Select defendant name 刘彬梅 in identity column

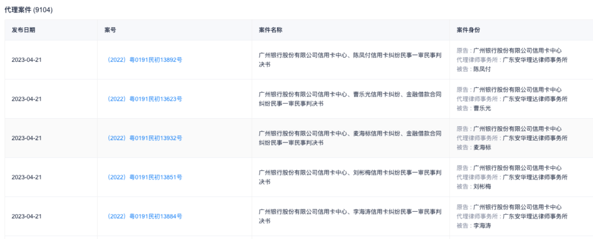point(482,186)
